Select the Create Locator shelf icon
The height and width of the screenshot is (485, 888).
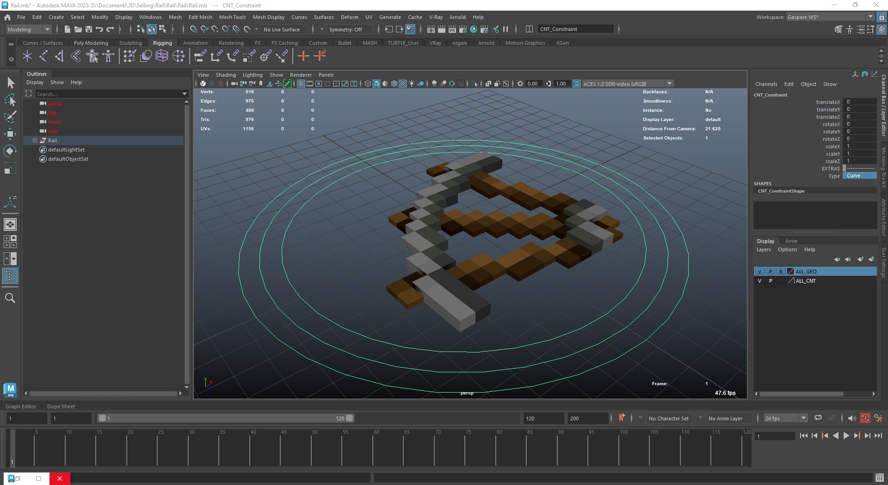[x=27, y=56]
